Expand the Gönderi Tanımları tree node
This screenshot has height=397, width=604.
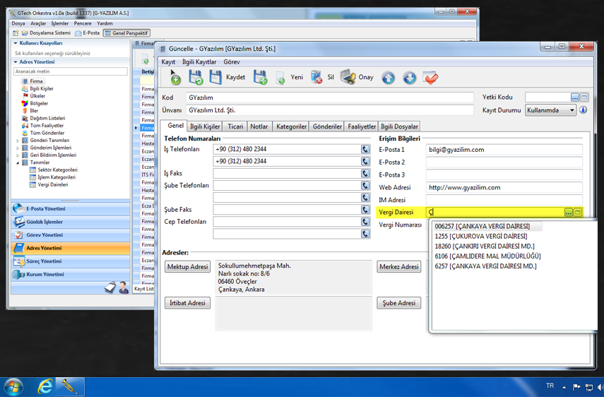(x=18, y=141)
